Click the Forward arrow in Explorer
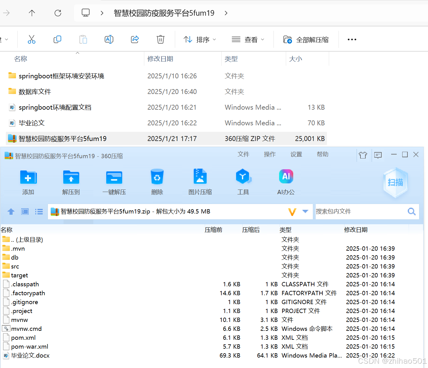Screen dimensions: 428x368 tap(6, 13)
